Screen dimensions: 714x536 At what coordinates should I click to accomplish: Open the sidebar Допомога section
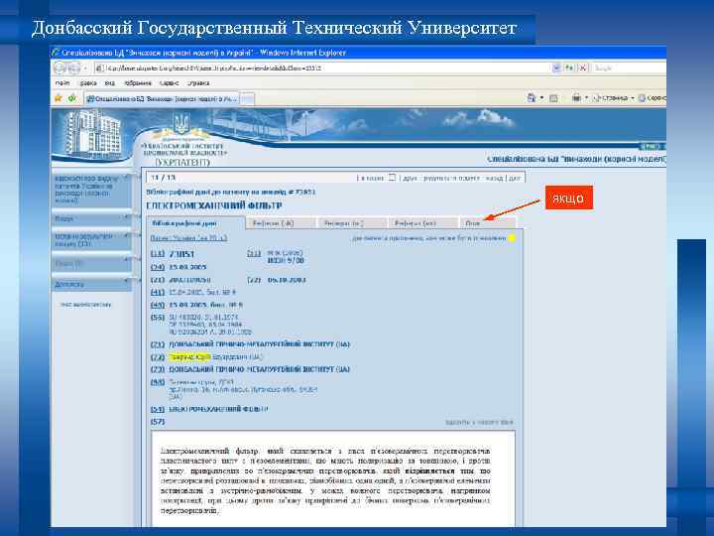click(91, 285)
